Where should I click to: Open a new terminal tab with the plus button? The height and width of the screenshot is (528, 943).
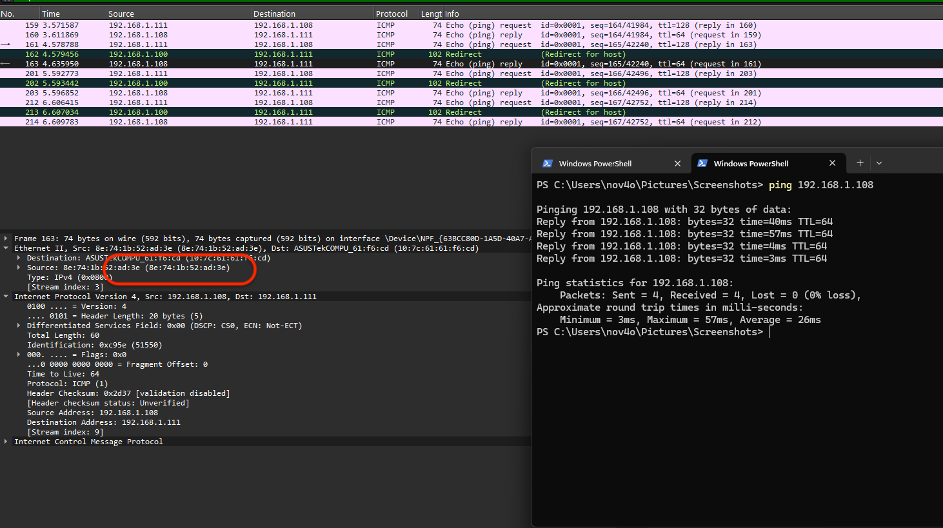click(x=860, y=163)
